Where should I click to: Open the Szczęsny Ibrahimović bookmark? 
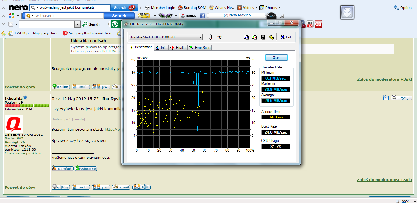tap(88, 33)
